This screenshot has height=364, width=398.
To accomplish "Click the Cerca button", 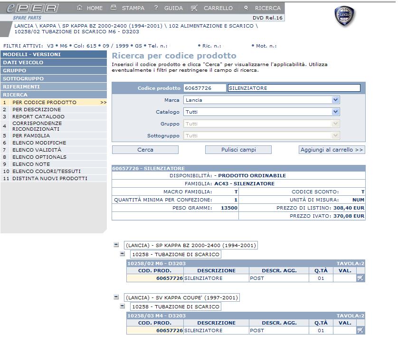I will click(145, 150).
